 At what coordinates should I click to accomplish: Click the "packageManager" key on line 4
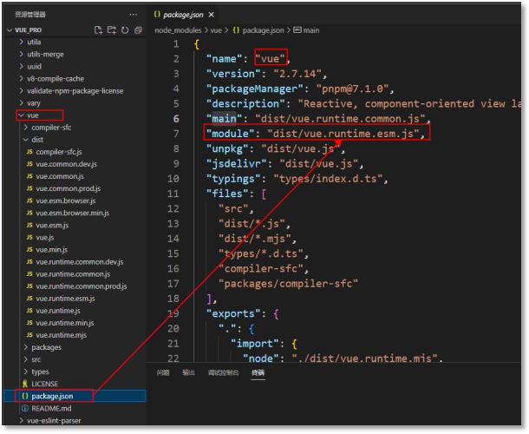point(254,89)
